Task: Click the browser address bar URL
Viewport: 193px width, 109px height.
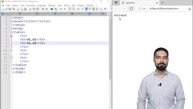Action: coord(164,9)
